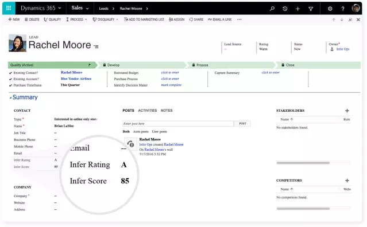Add a competitor with plus icon
This screenshot has height=227, width=367.
[347, 181]
